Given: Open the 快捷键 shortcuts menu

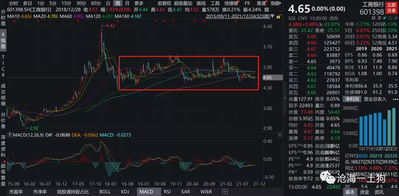Looking at the screenshot, I should pyautogui.click(x=231, y=3).
